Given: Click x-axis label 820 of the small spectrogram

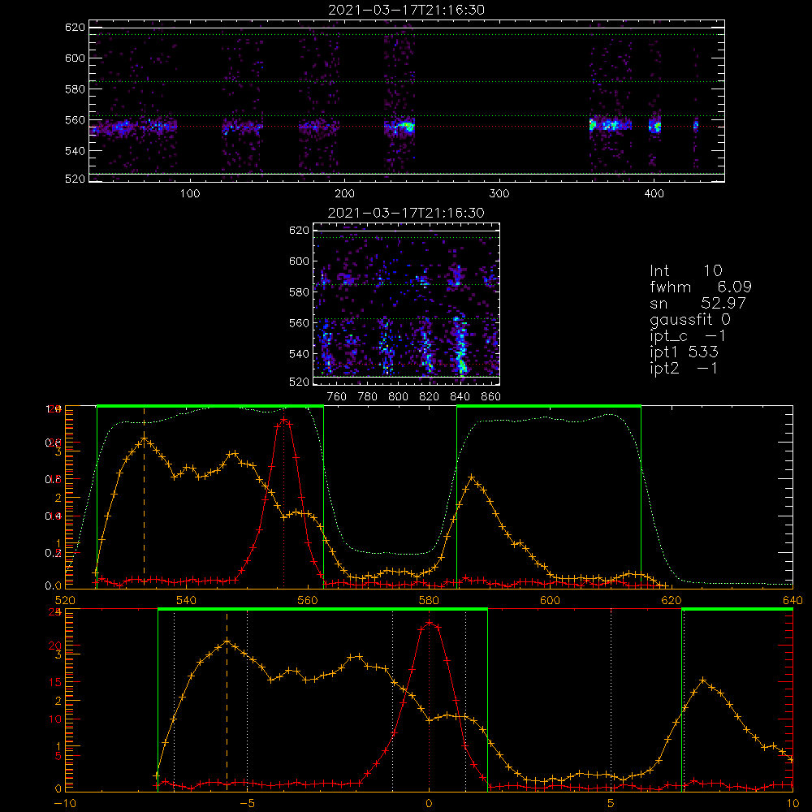Looking at the screenshot, I should point(430,397).
